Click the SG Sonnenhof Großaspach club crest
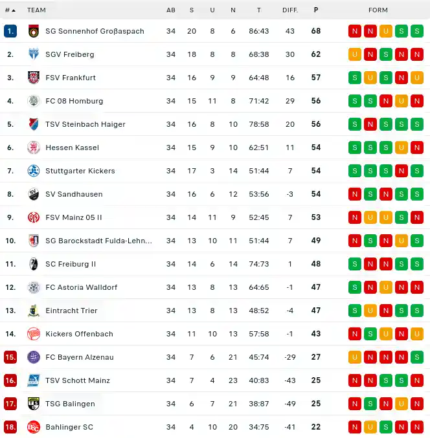This screenshot has height=438, width=430. click(34, 31)
